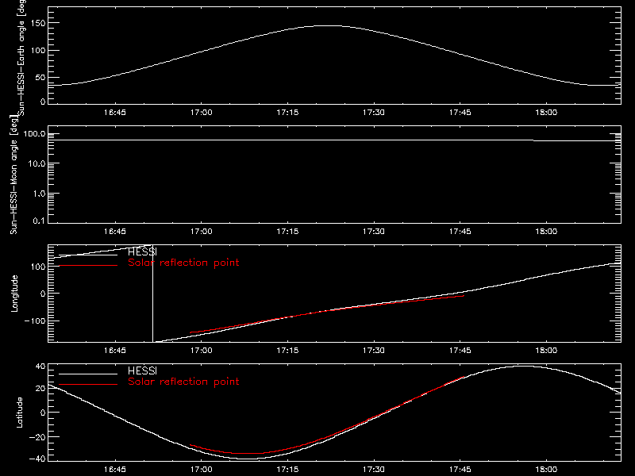Select the 10.0 tick on Moon angle plot
Image resolution: width=635 pixels, height=476 pixels.
pyautogui.click(x=37, y=164)
